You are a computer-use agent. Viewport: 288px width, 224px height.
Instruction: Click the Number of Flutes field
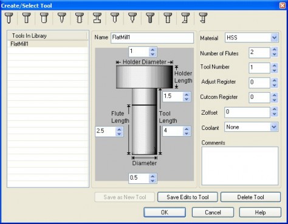(x=259, y=53)
